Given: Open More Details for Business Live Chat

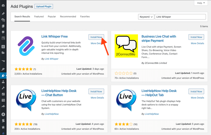Looking at the screenshot, I should tap(197, 43).
